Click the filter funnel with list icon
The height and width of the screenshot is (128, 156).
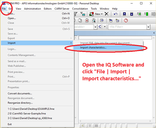pyautogui.click(x=83, y=14)
